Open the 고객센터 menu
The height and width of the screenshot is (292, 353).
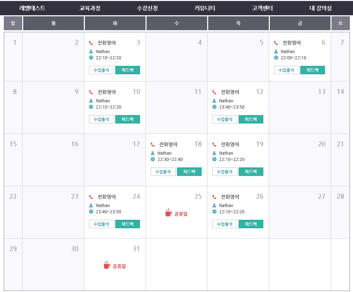click(262, 8)
